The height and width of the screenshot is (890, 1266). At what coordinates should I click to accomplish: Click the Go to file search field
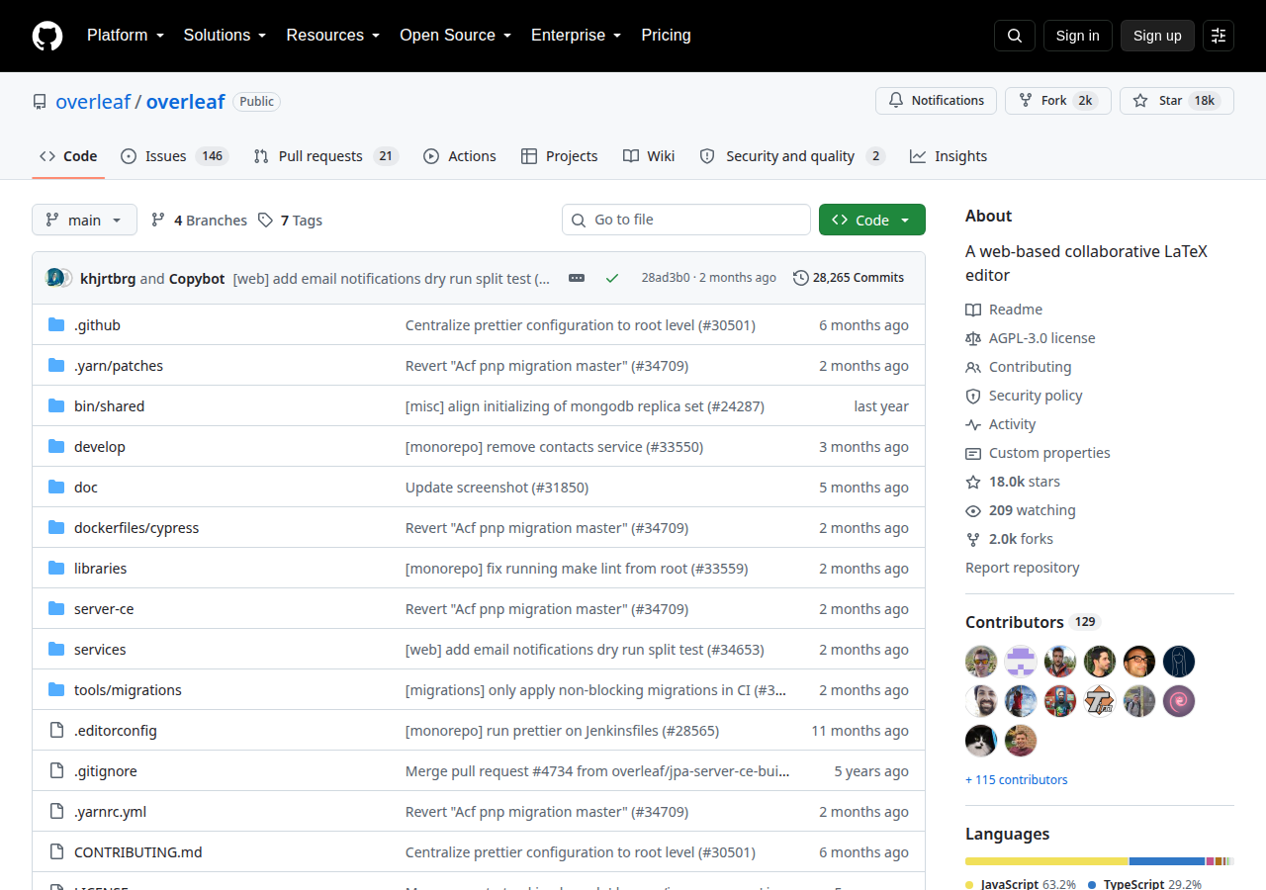pos(686,220)
